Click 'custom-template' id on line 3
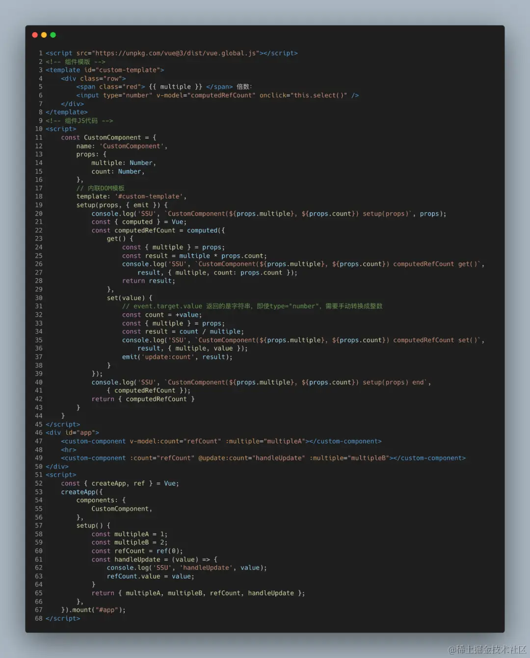 [x=128, y=70]
